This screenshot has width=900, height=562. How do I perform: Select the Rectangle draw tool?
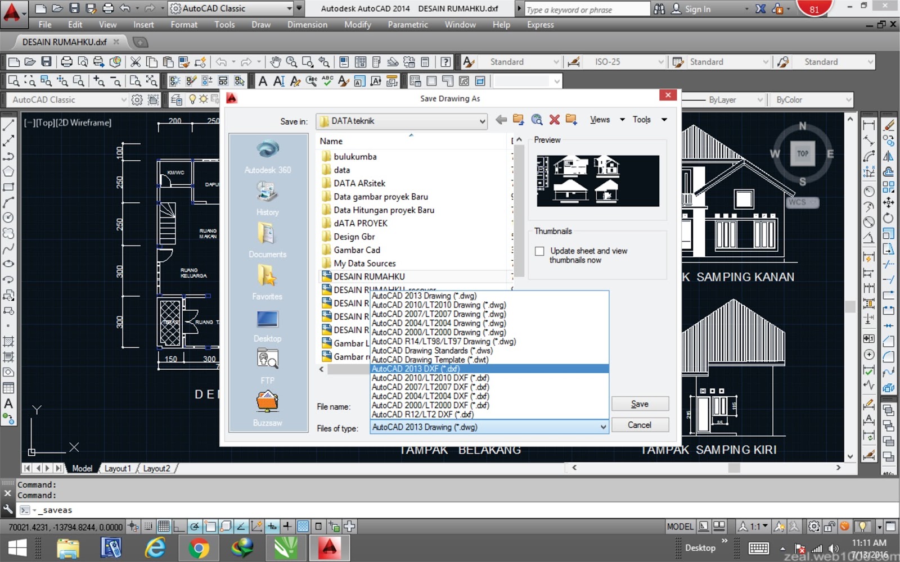click(8, 187)
